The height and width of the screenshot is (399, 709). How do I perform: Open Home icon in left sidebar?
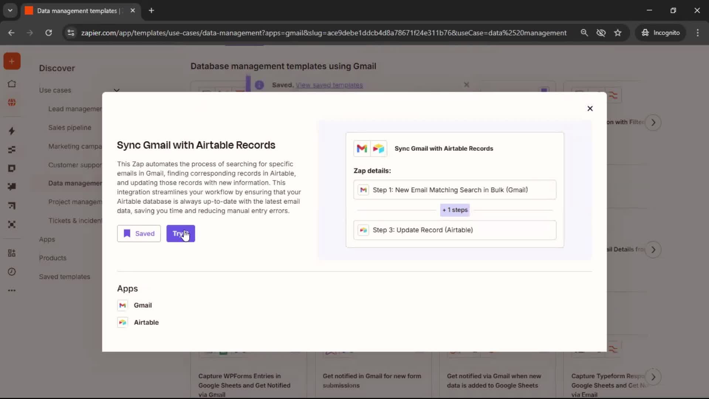coord(12,84)
